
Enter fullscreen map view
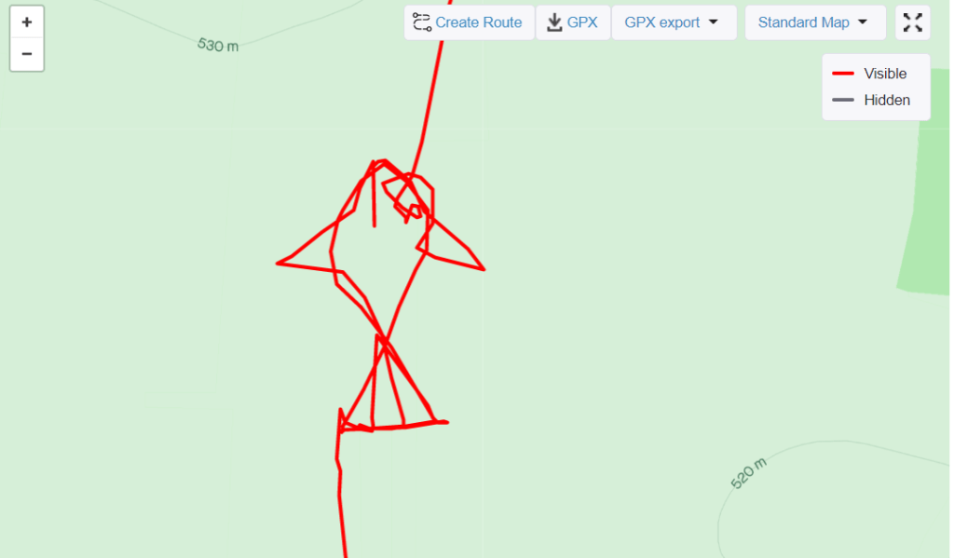tap(913, 22)
